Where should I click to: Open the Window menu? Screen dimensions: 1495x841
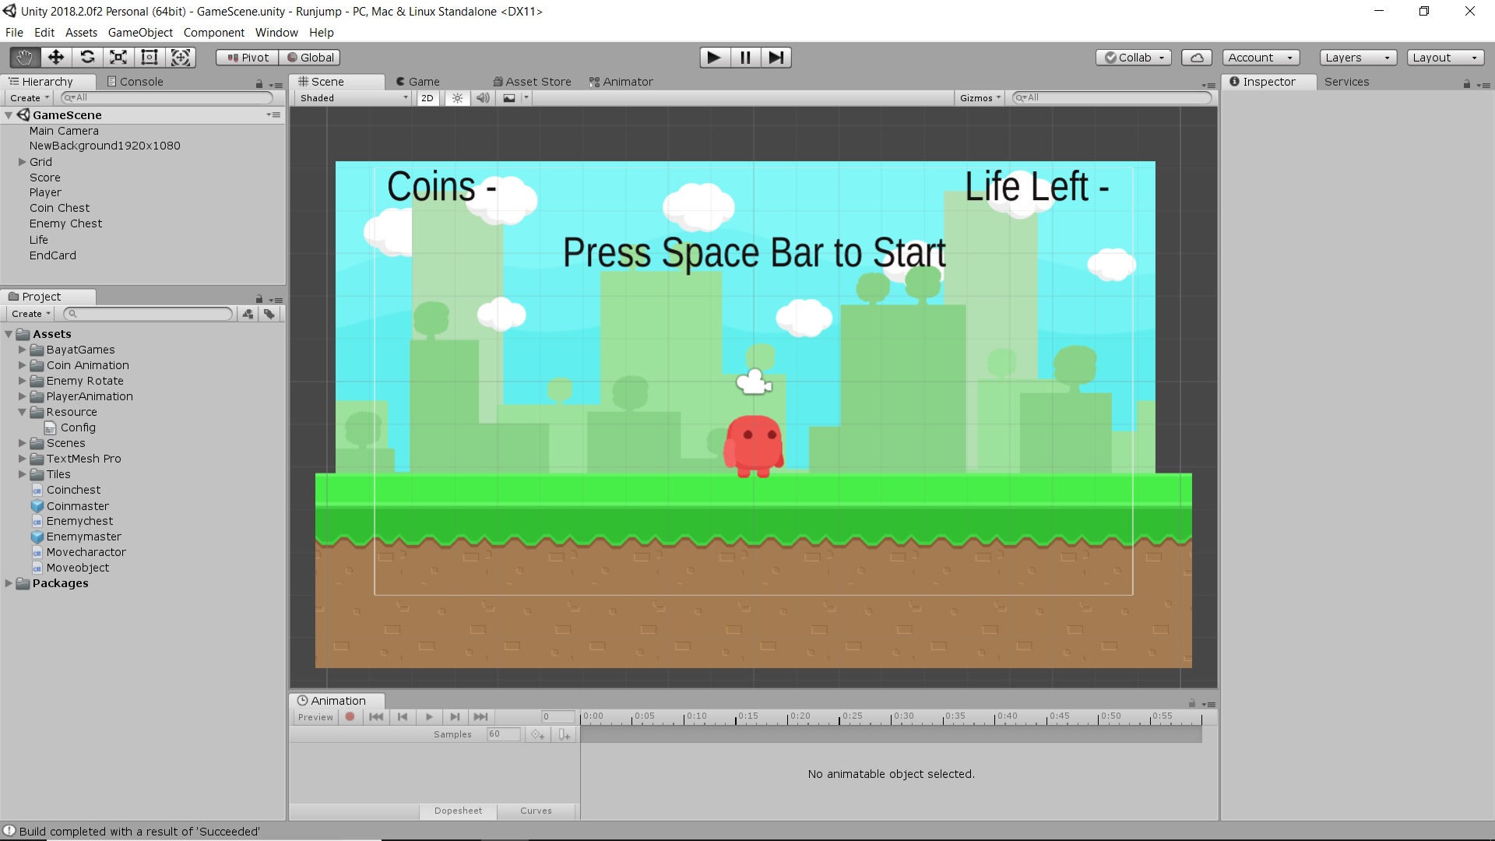tap(276, 33)
